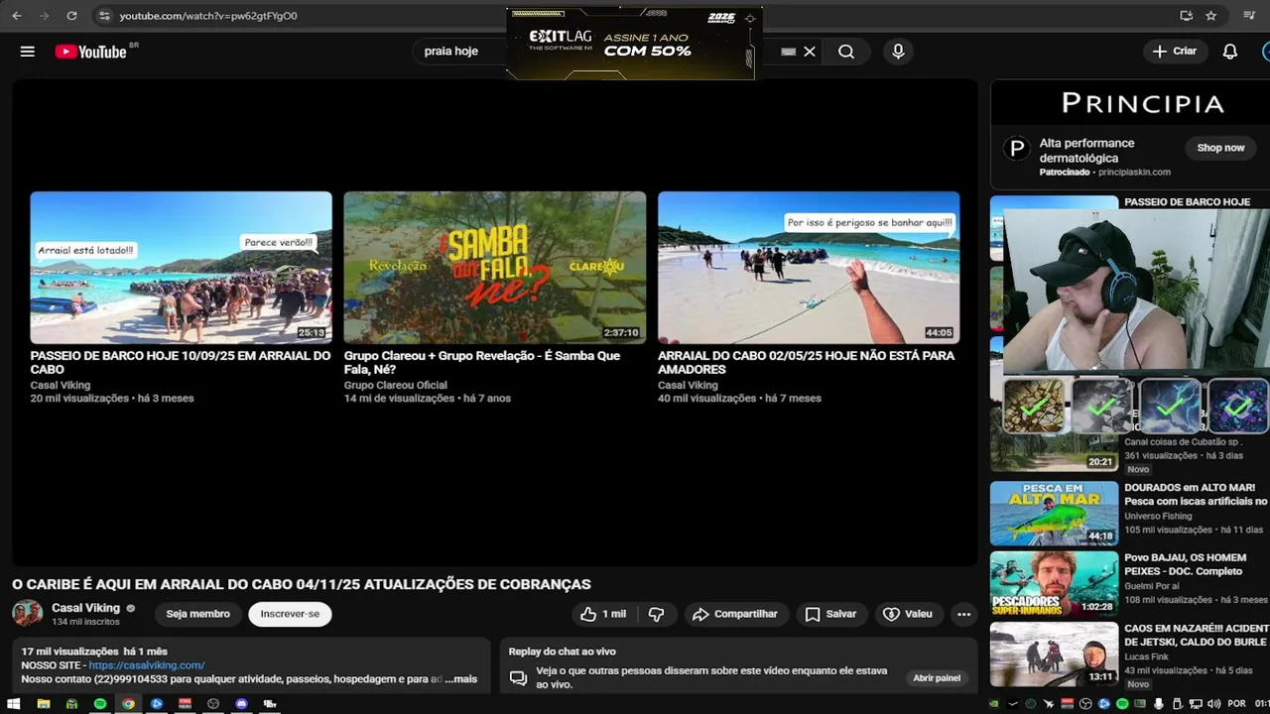Open the Principia ad avatar icon

click(1016, 149)
